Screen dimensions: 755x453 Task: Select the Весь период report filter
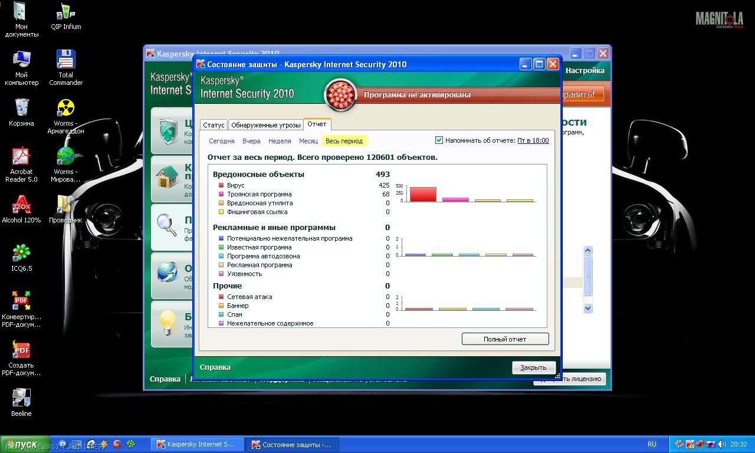coord(344,141)
